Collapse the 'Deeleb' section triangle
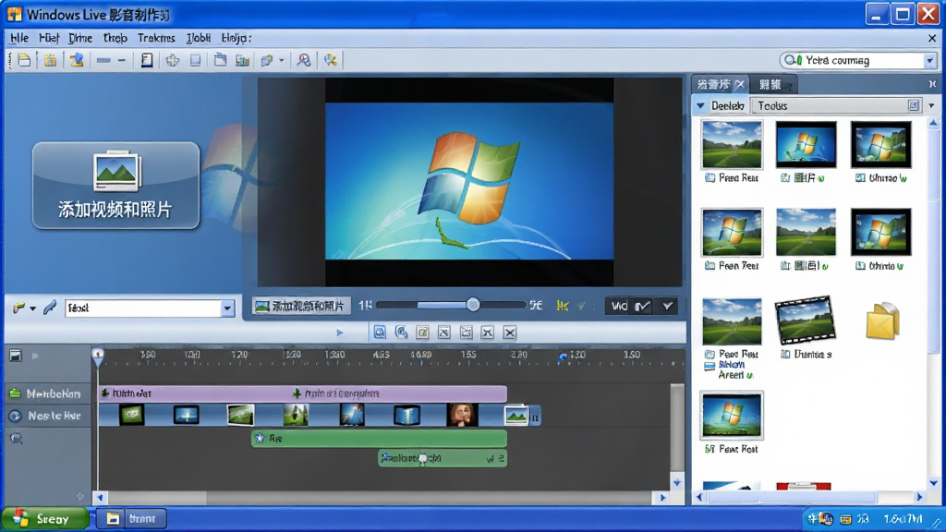 (700, 106)
